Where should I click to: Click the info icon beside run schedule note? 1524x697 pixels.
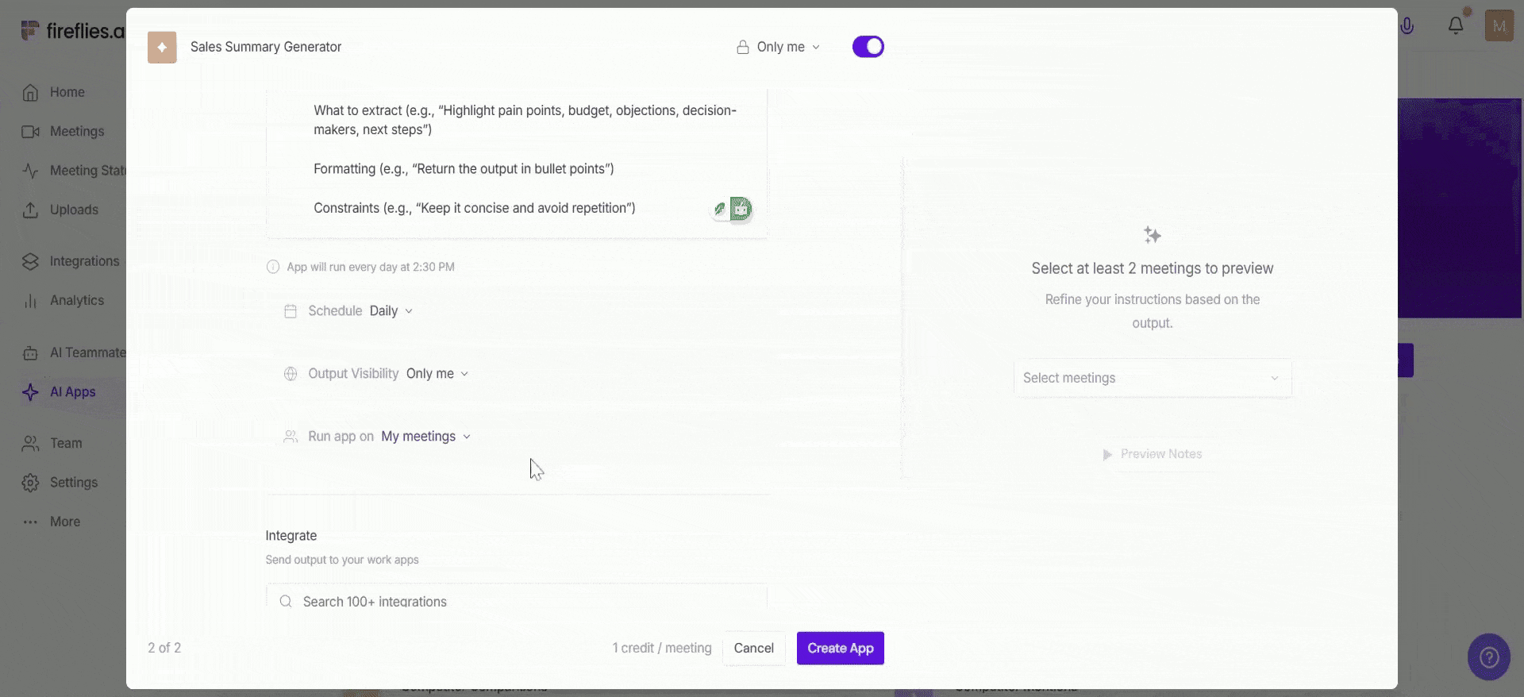tap(273, 267)
